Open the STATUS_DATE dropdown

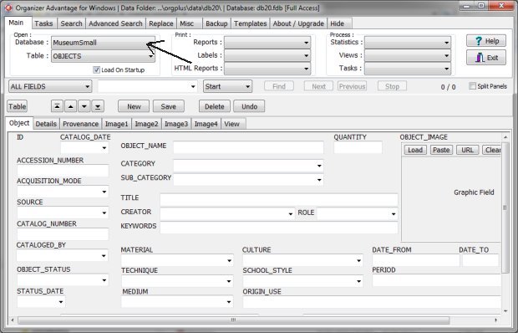pos(61,301)
